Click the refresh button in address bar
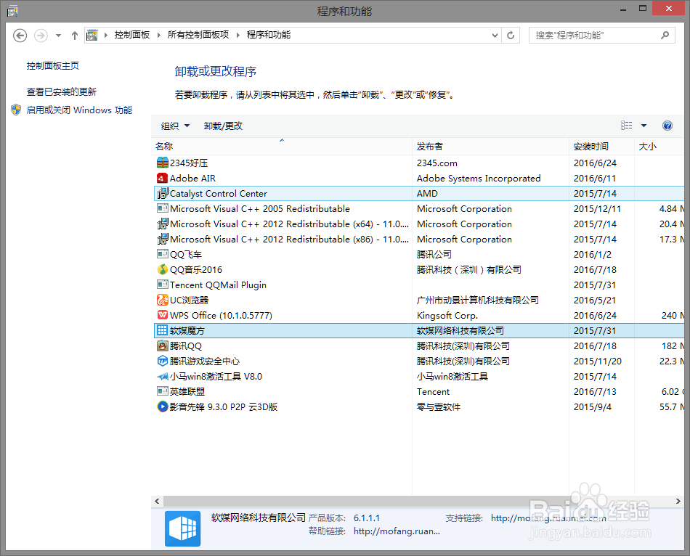690x556 pixels. (x=511, y=35)
